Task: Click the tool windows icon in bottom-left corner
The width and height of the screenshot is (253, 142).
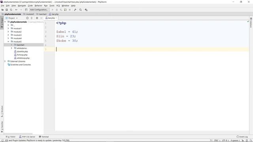Action: click(2, 140)
